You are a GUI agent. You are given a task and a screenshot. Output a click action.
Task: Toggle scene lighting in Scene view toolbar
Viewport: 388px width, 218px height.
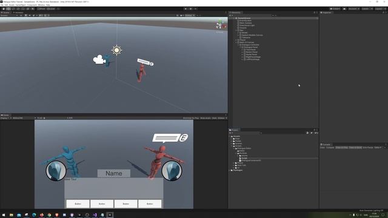click(25, 15)
